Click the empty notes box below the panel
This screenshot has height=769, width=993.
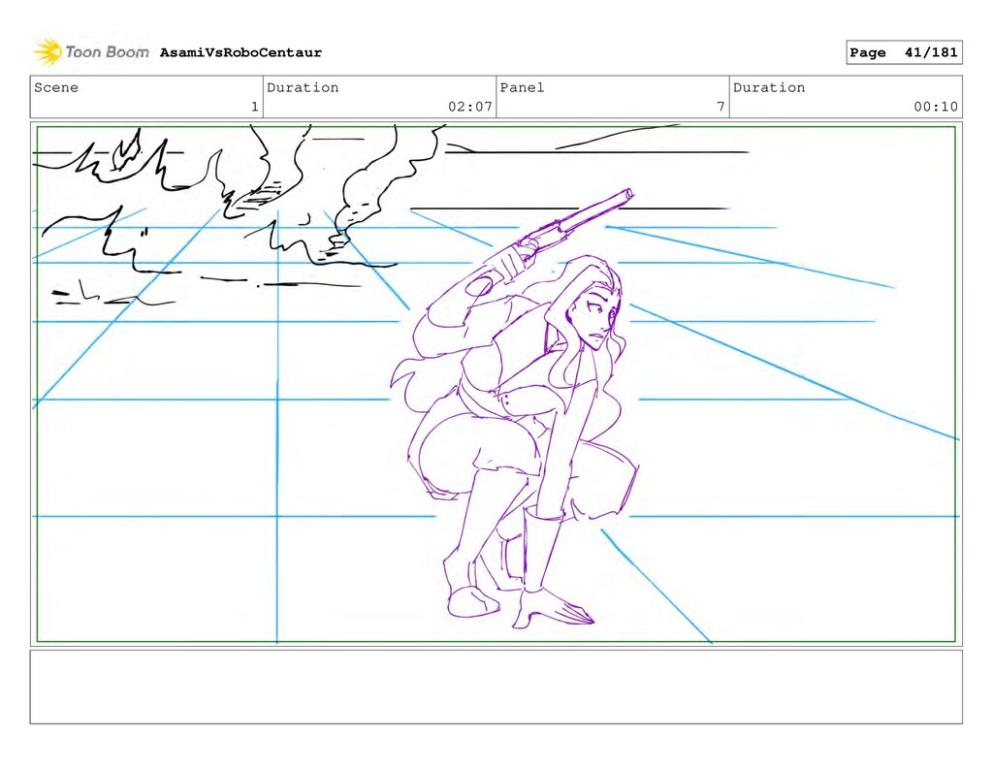pos(496,687)
